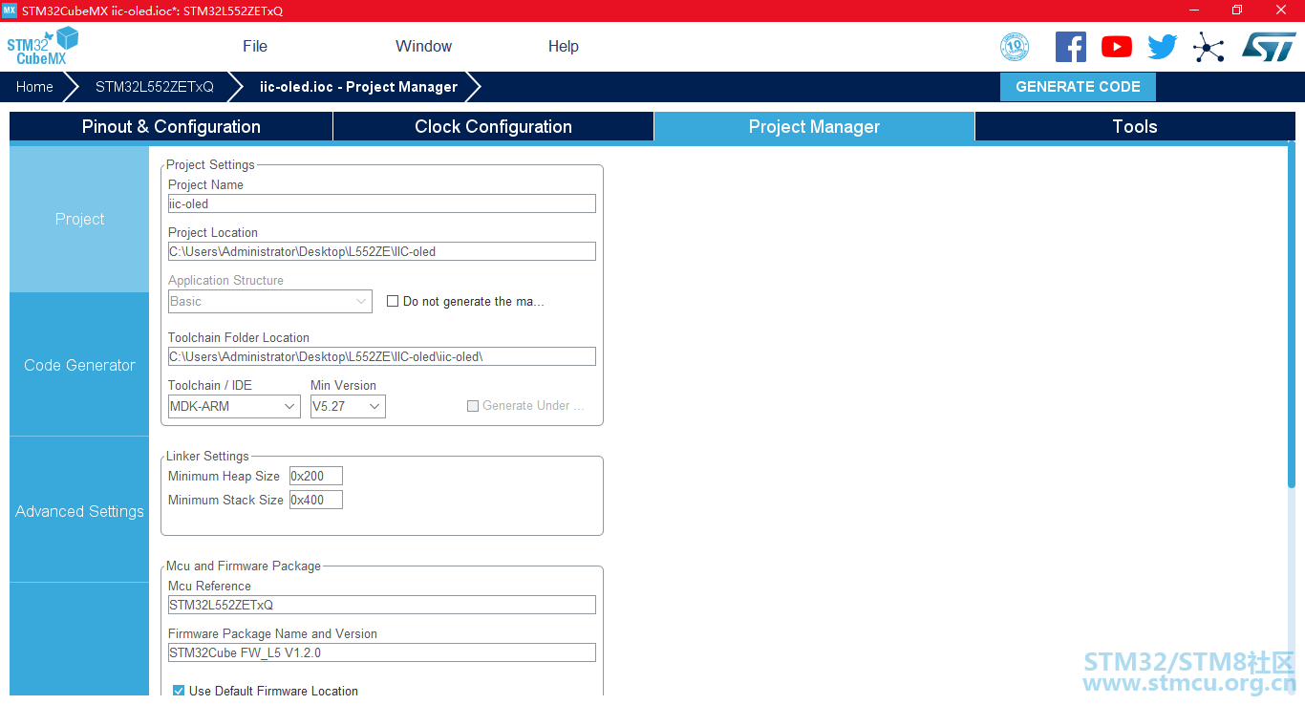Click the 'Project Settings' group title

(x=210, y=164)
